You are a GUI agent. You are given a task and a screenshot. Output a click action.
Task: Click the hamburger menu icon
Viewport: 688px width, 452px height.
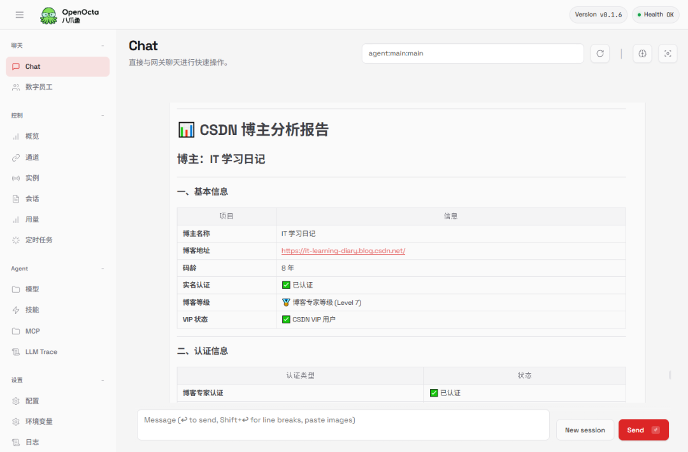point(20,15)
